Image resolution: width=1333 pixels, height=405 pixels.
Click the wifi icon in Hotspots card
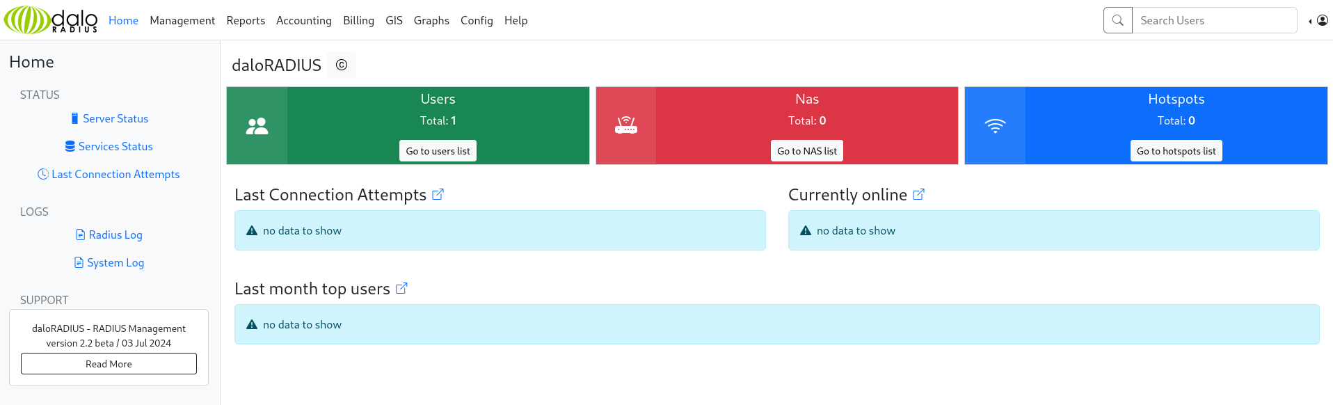click(x=996, y=126)
